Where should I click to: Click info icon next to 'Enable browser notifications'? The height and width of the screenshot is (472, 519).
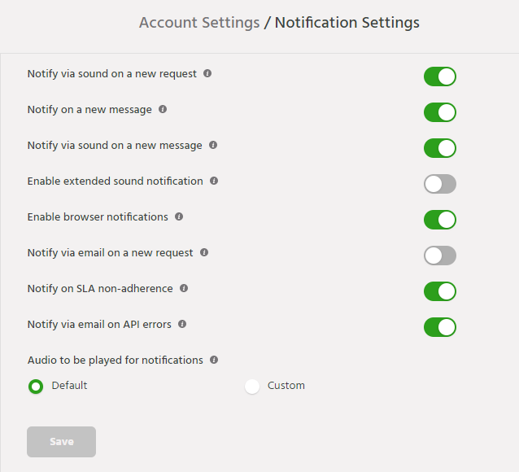(x=179, y=216)
